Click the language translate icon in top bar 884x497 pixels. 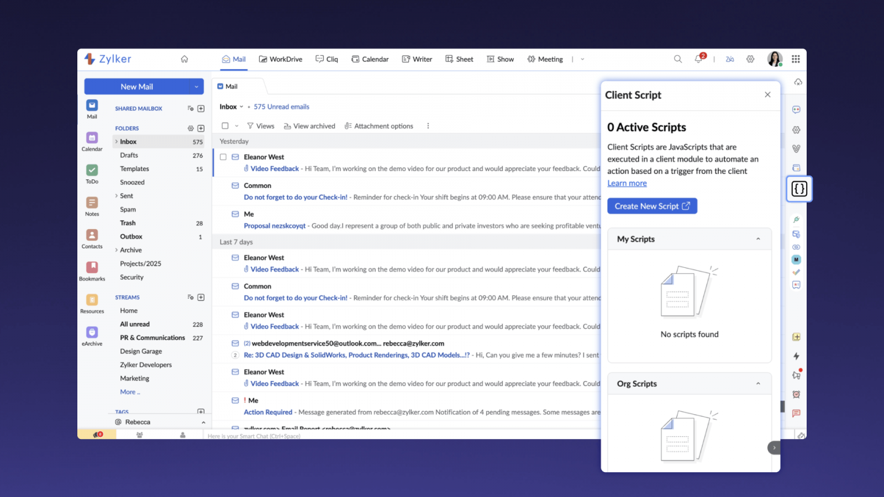(x=730, y=59)
